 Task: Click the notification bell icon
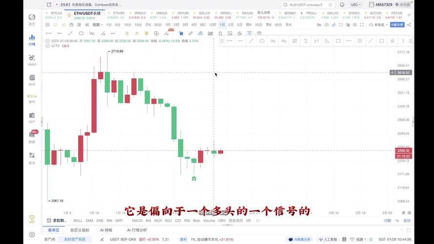342,5
